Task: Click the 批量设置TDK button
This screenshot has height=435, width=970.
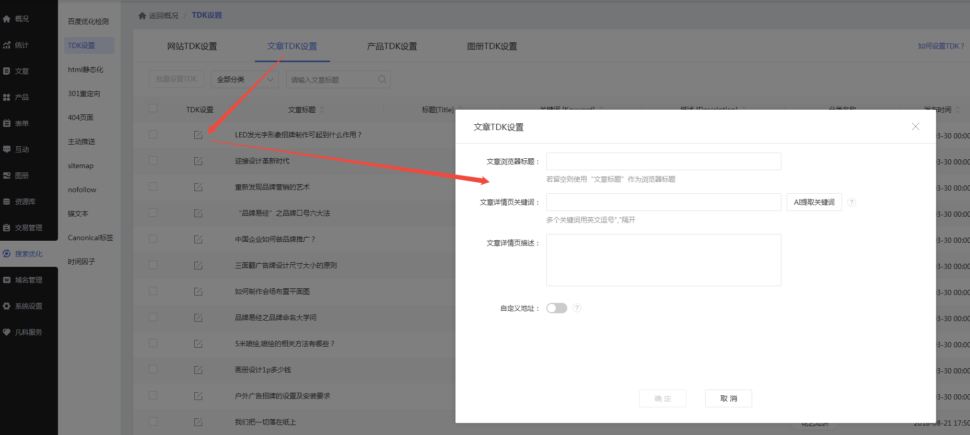Action: 177,79
